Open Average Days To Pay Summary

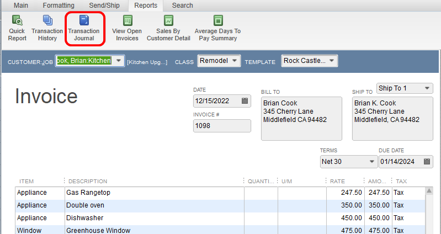click(x=217, y=28)
